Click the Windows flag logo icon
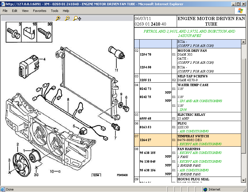The height and width of the screenshot is (192, 248). click(x=240, y=11)
